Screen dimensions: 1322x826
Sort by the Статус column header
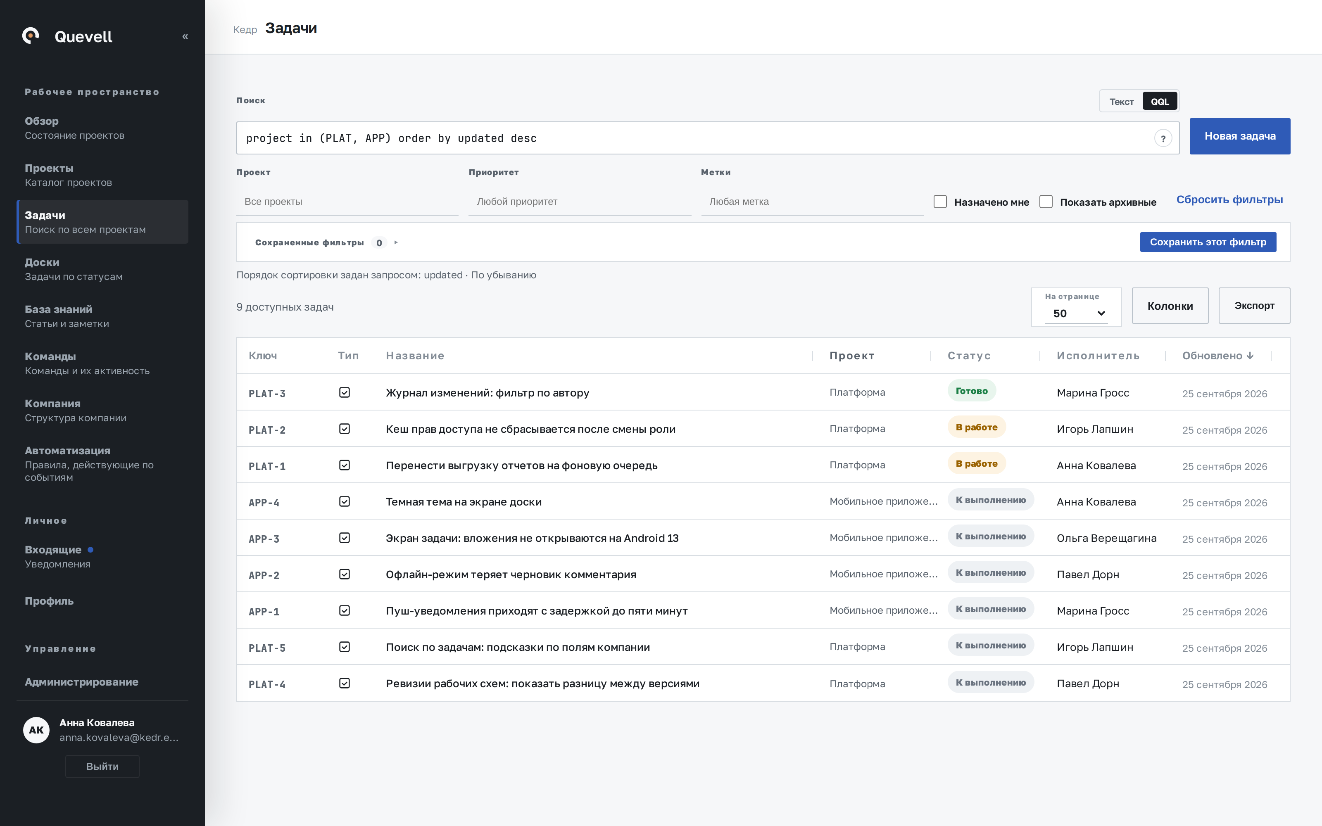(x=969, y=356)
